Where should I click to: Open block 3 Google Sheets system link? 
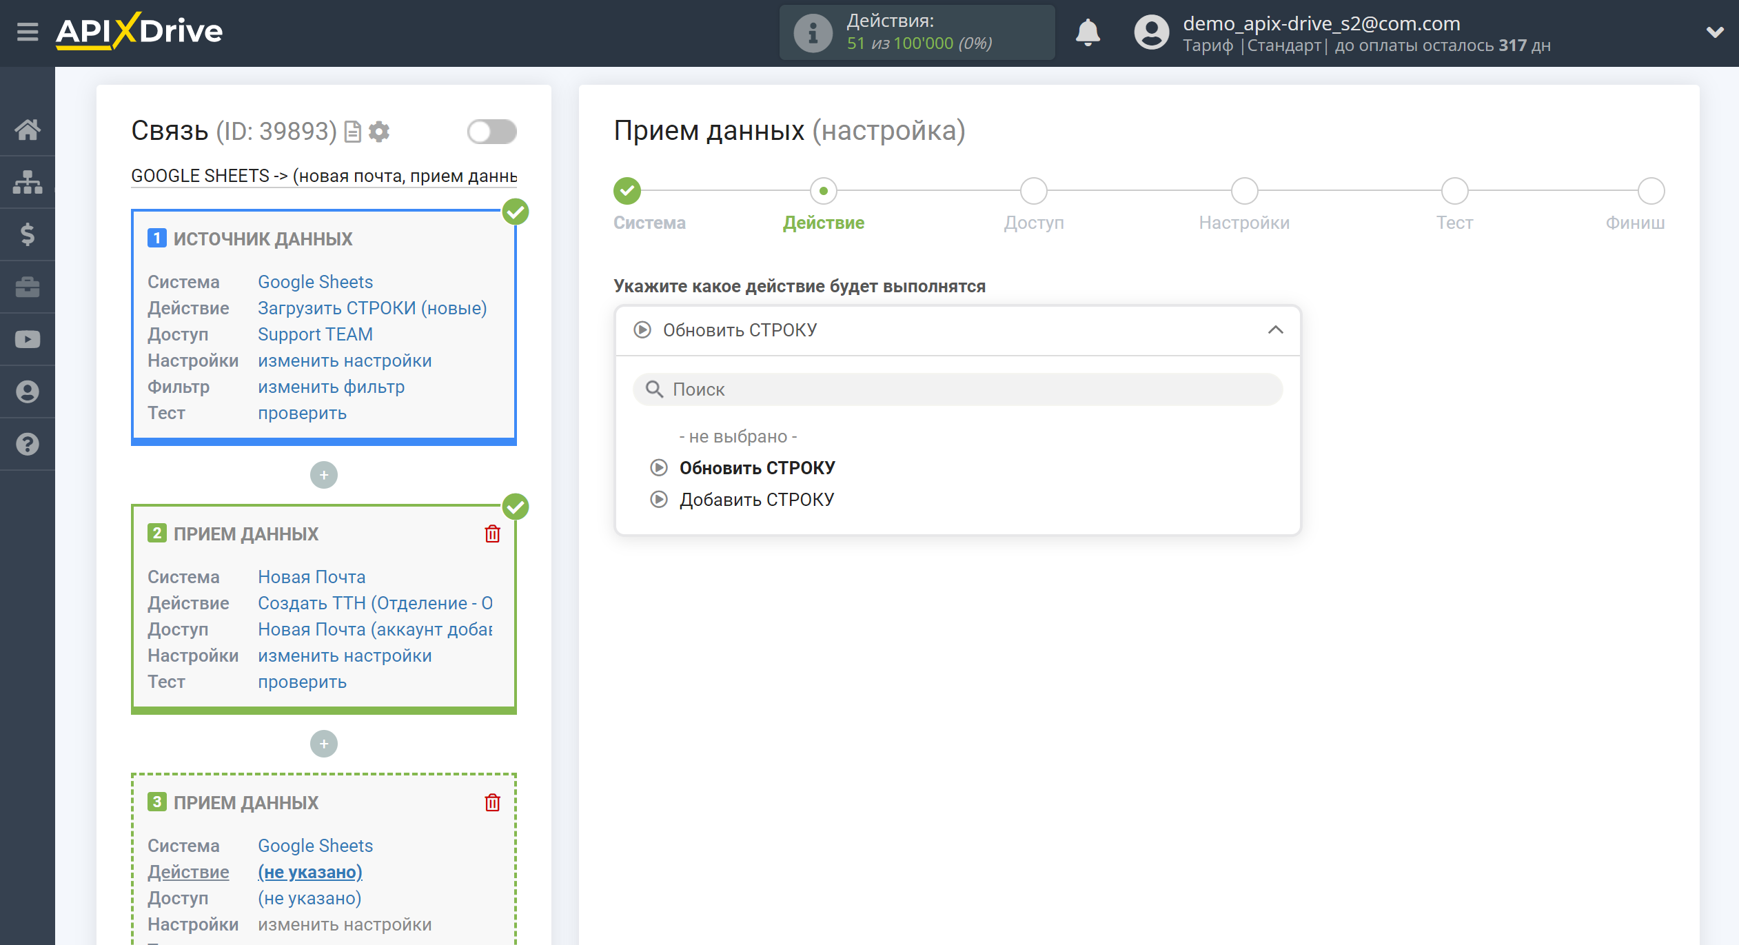pyautogui.click(x=315, y=845)
